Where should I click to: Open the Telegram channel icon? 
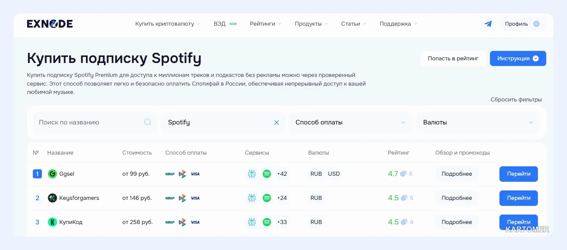(x=488, y=24)
